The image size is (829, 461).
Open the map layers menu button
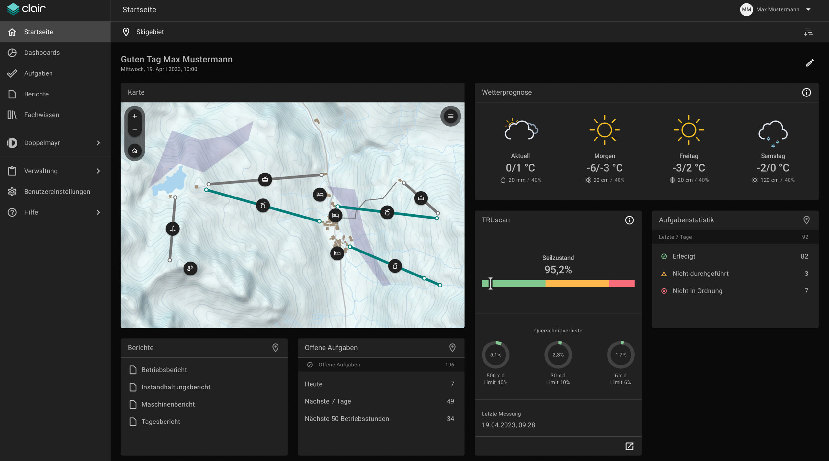[450, 116]
